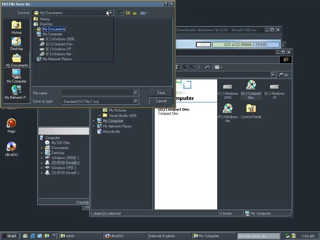Open the Pego desktop shortcut
320x240 pixels.
12,126
